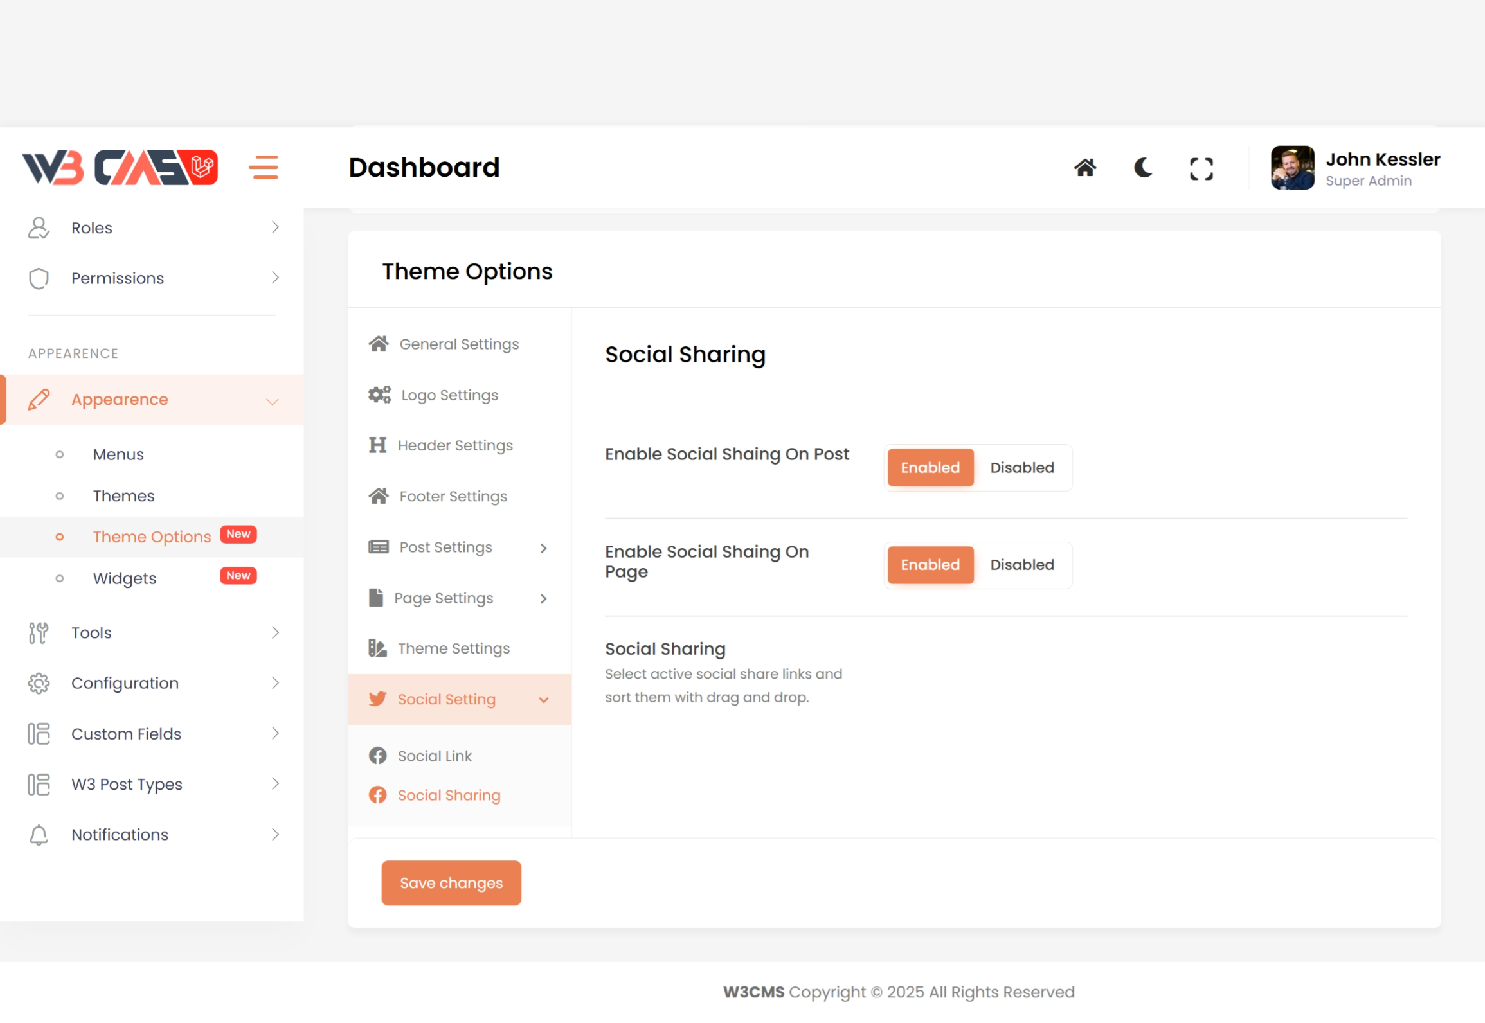The width and height of the screenshot is (1485, 1023).
Task: Expand the Post Settings submenu arrow
Action: tap(543, 548)
